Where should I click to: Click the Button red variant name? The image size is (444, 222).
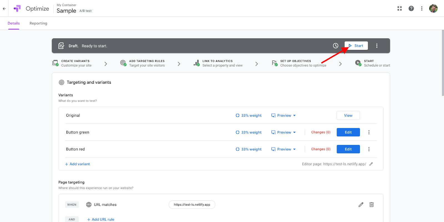point(75,149)
